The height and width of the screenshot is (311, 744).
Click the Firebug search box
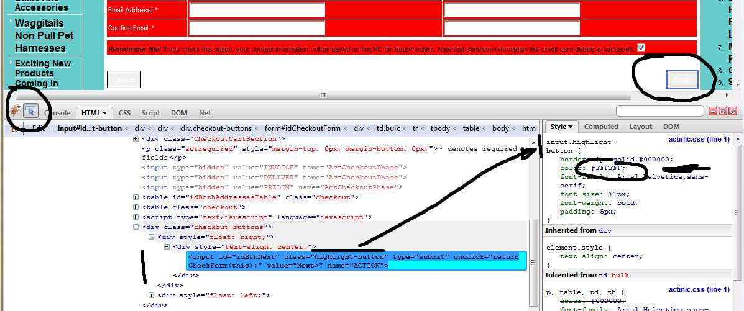[659, 110]
